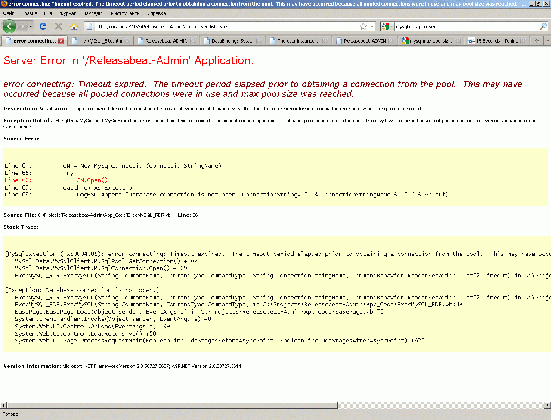Go back with the green Back arrow
This screenshot has height=420, width=551.
(9, 26)
